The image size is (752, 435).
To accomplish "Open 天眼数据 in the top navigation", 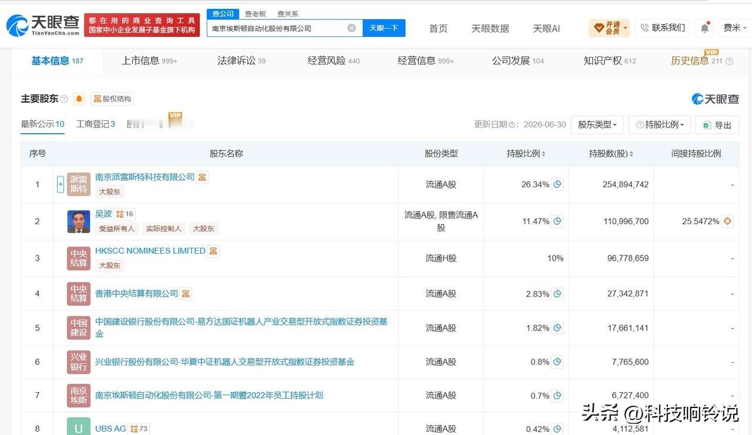I will coord(490,28).
